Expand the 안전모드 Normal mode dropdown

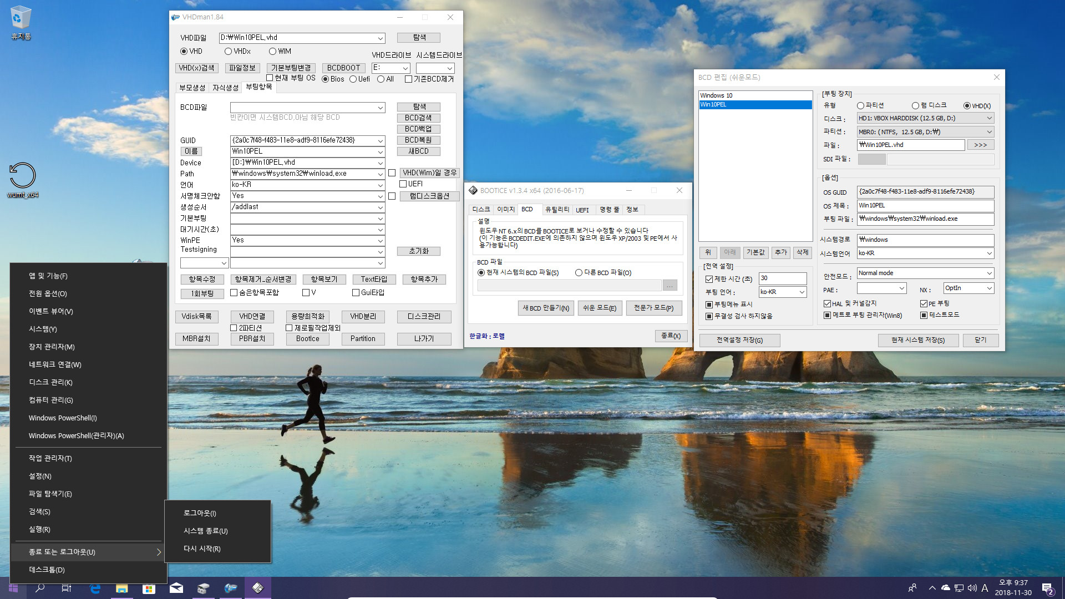point(989,273)
